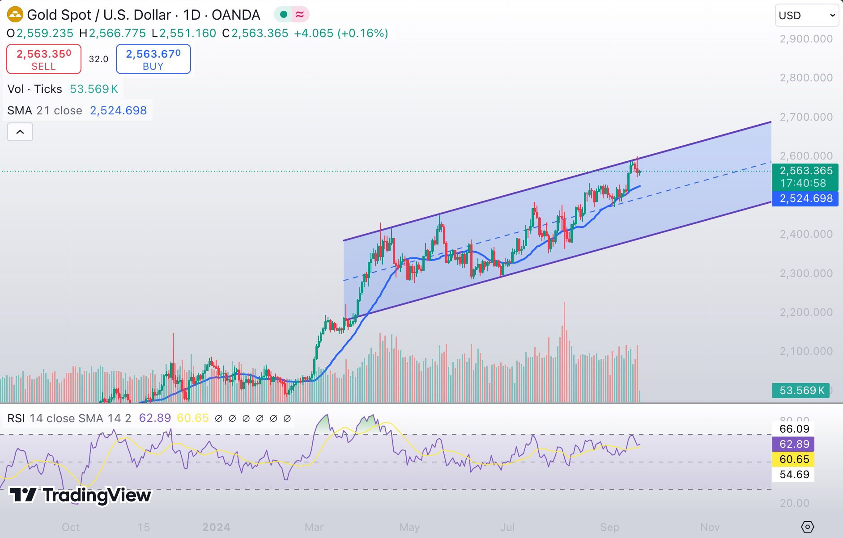The width and height of the screenshot is (843, 538).
Task: Click the 2024 label on the time axis
Action: [216, 527]
